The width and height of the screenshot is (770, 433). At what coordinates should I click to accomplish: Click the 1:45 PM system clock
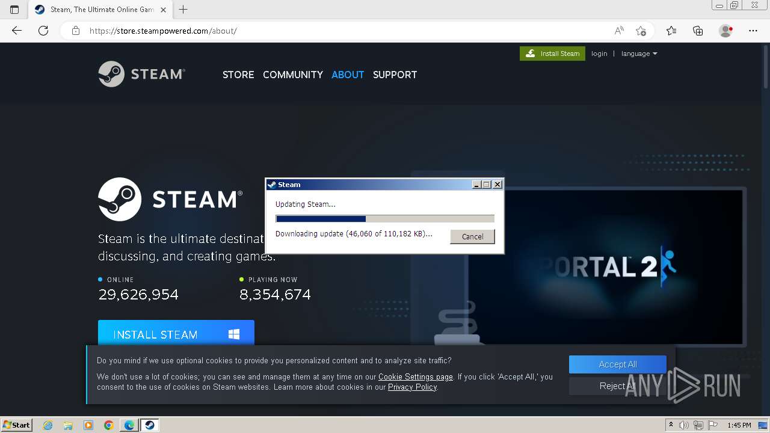click(x=739, y=425)
